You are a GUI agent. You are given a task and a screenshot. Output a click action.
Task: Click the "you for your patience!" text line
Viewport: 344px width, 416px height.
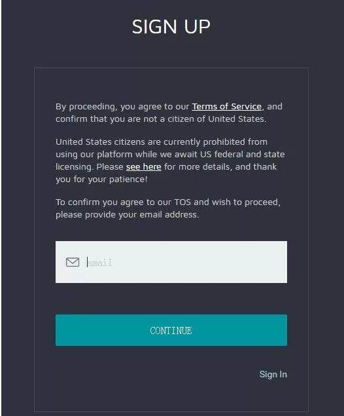pos(101,180)
